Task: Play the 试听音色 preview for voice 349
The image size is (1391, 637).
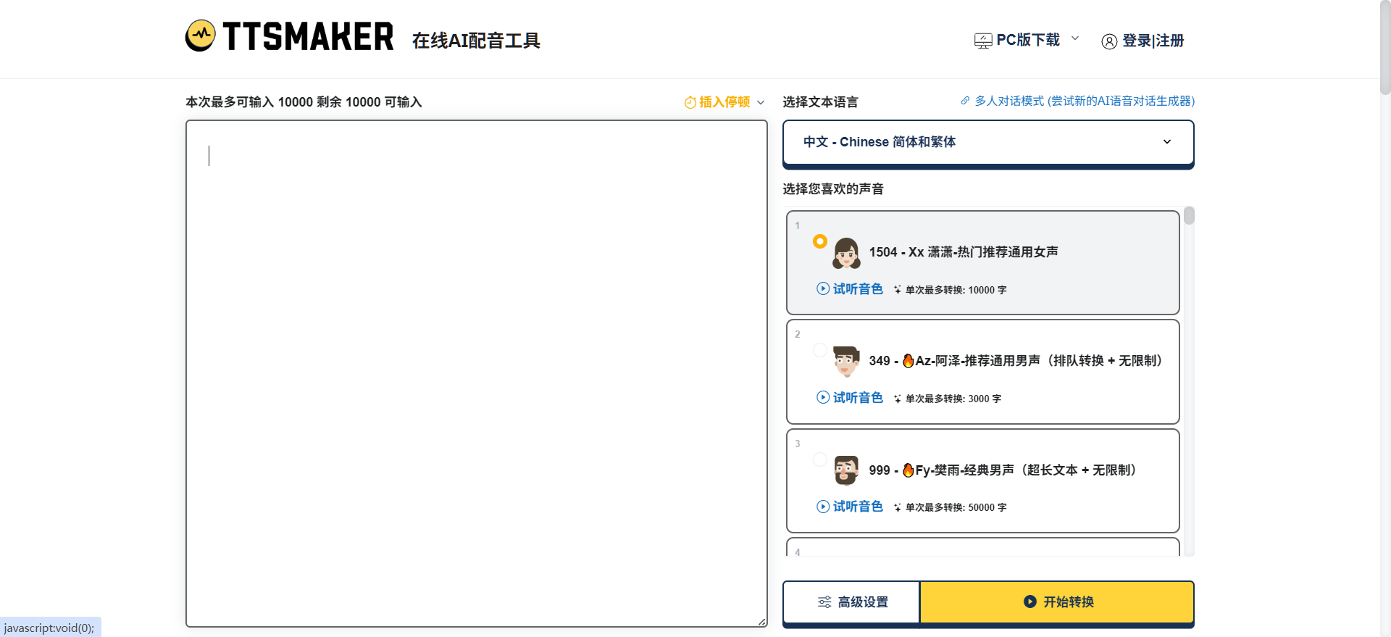Action: click(850, 397)
